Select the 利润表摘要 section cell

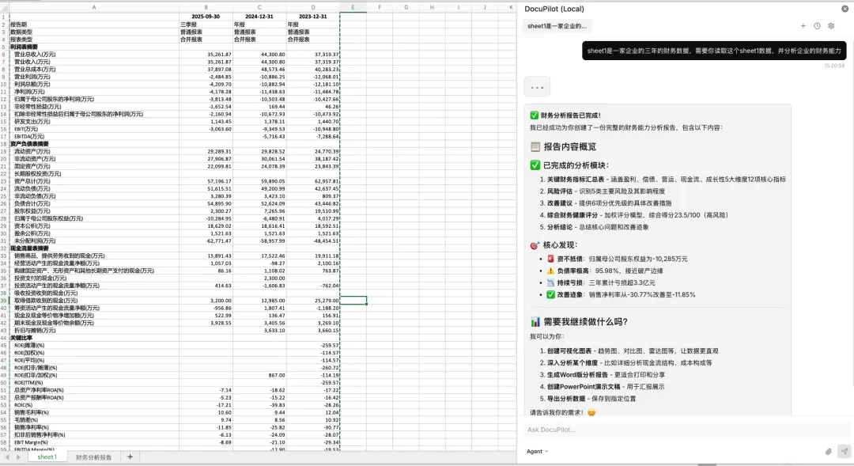(x=93, y=47)
